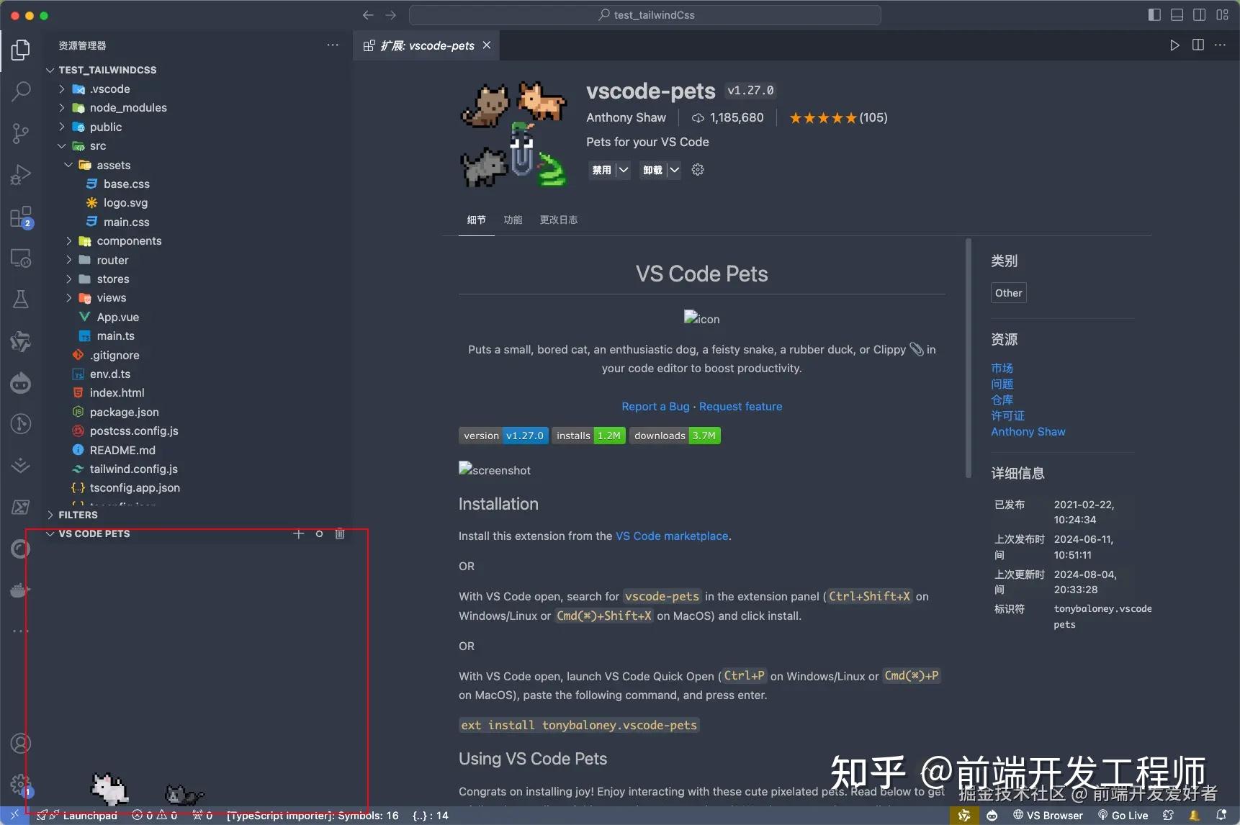Open the Search view in the activity bar
Viewport: 1240px width, 825px height.
[x=20, y=91]
